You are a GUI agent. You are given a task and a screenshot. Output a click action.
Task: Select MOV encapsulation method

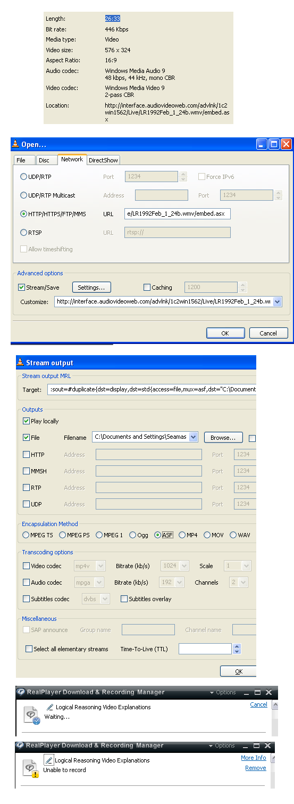click(206, 535)
